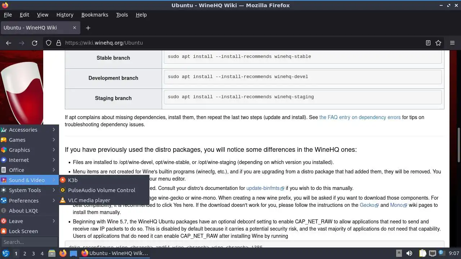This screenshot has width=461, height=259.
Task: Open file manager from the panel quicklaunch
Action: click(52, 253)
